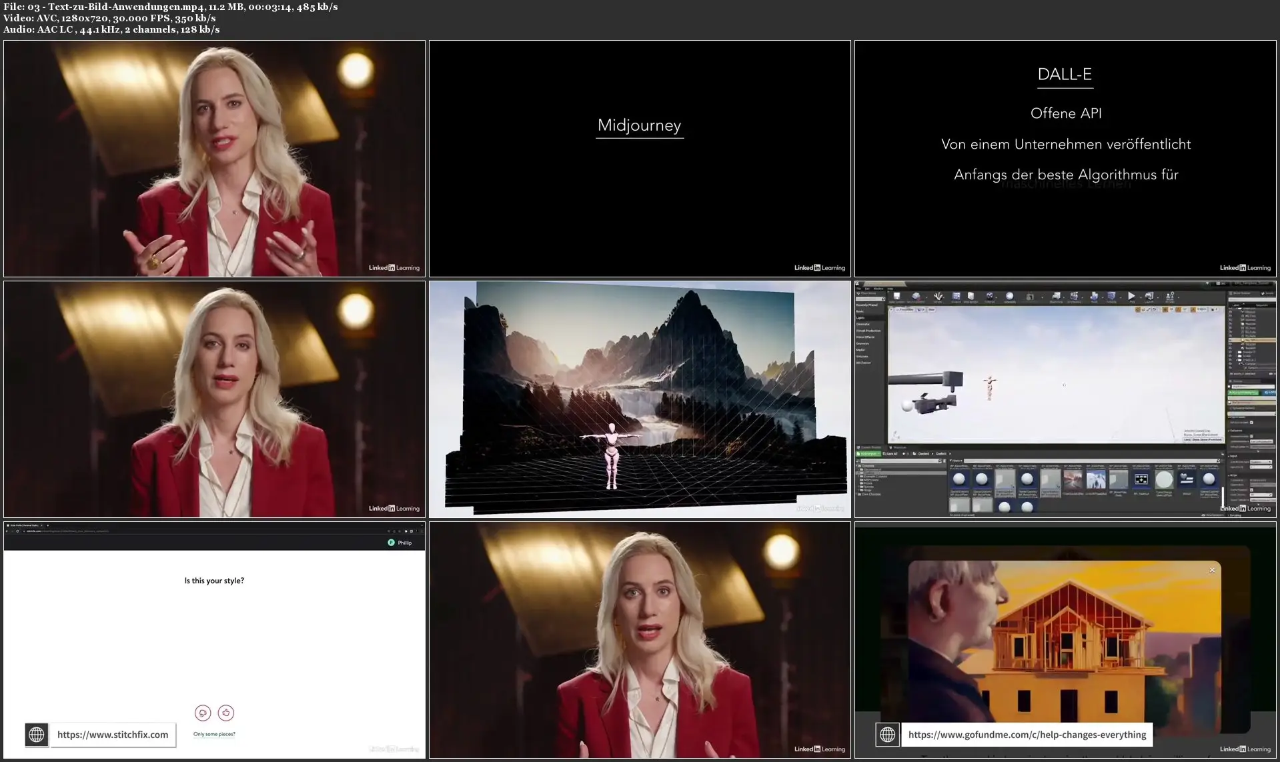Start the level with the Play button
Viewport: 1280px width, 762px height.
click(1131, 297)
